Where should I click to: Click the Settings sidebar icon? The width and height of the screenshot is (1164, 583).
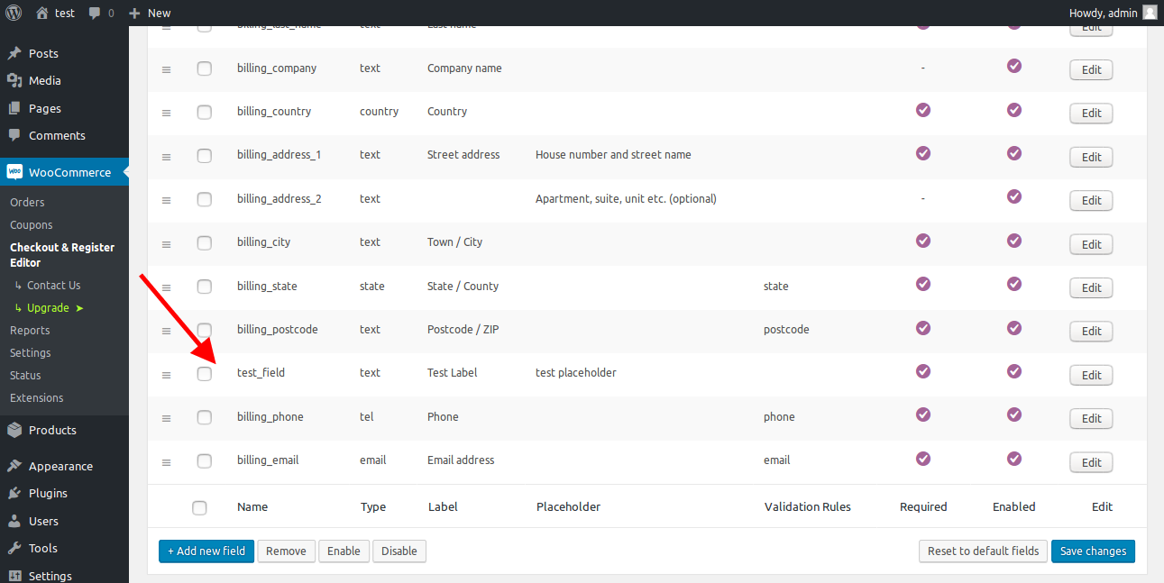click(x=14, y=576)
